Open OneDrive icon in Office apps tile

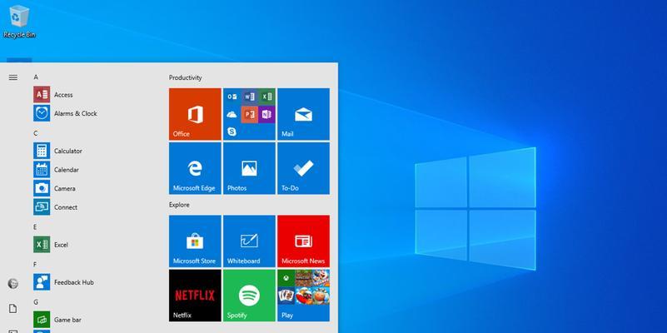click(x=231, y=114)
